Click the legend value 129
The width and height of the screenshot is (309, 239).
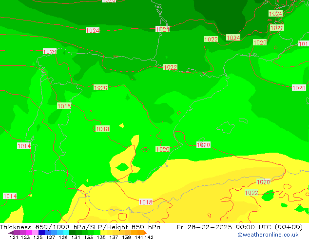63,237
